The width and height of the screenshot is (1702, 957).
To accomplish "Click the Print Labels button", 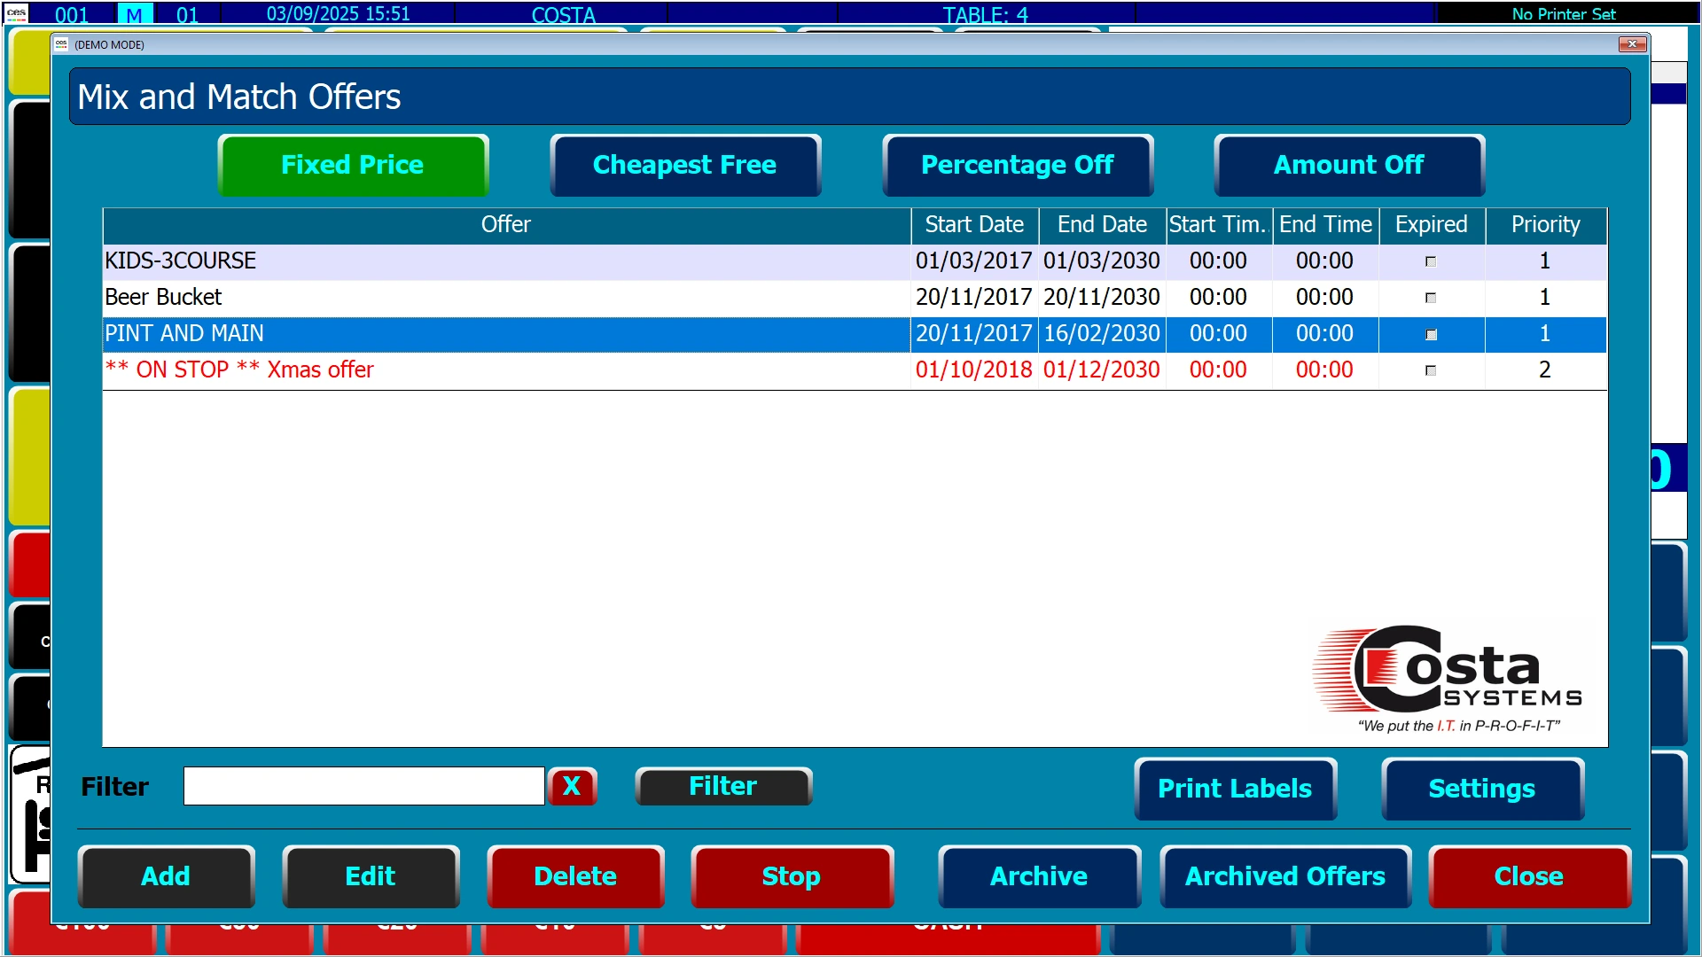I will pos(1235,789).
